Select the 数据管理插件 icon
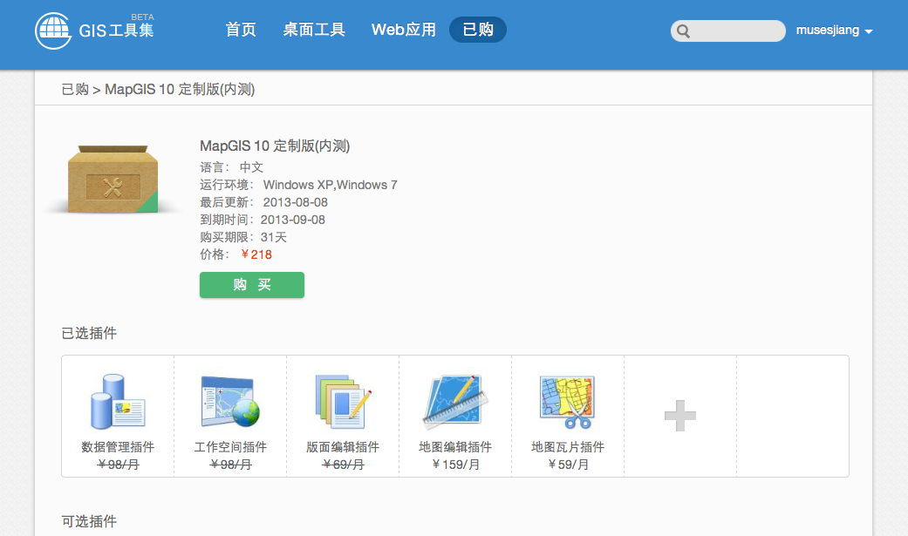The height and width of the screenshot is (536, 908). click(x=118, y=402)
